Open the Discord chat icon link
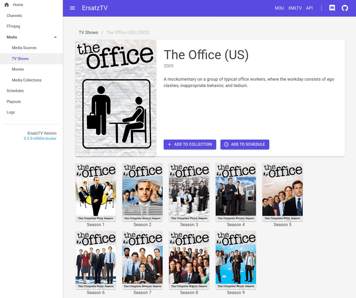 [x=332, y=8]
